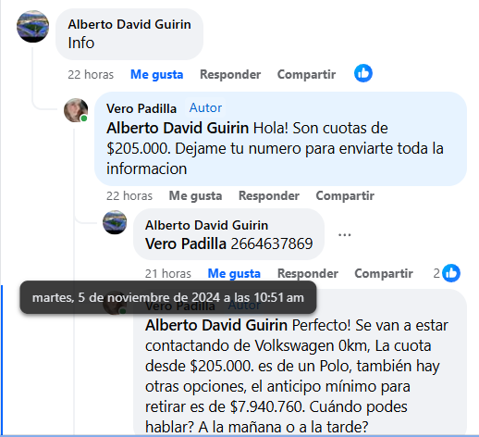Open Vero Padilla's profile picture avatar

click(x=76, y=110)
